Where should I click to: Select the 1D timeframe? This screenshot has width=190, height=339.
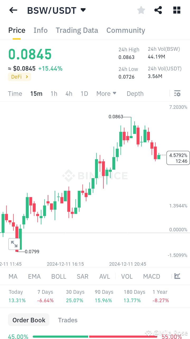click(x=84, y=93)
